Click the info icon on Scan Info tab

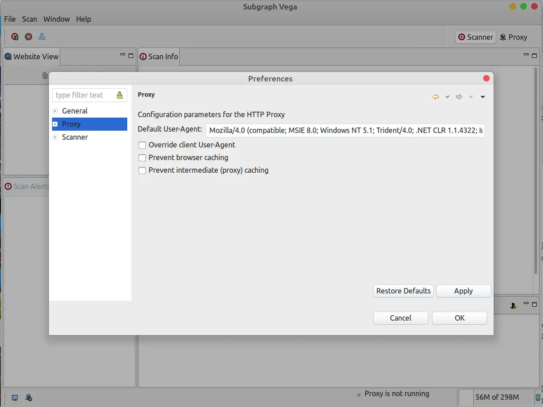click(143, 57)
